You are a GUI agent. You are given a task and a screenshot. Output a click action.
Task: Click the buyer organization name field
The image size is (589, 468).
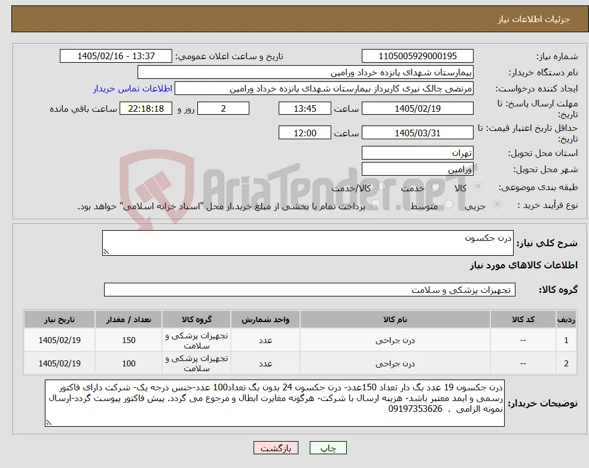(x=306, y=72)
